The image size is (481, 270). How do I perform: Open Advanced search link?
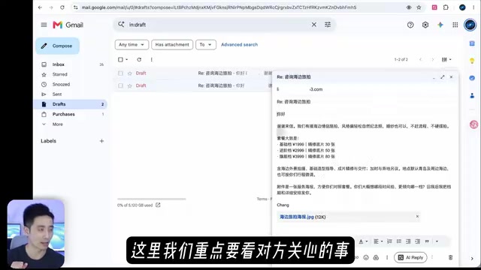[x=239, y=45]
